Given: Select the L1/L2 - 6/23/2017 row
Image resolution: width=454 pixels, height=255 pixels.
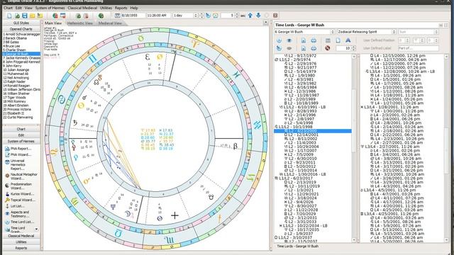Looking at the screenshot, I should coord(294,178).
